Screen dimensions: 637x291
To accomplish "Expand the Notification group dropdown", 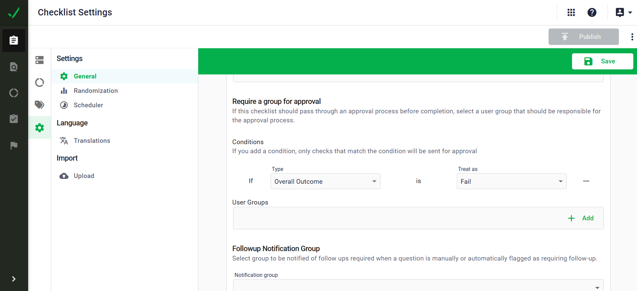I will point(418,286).
